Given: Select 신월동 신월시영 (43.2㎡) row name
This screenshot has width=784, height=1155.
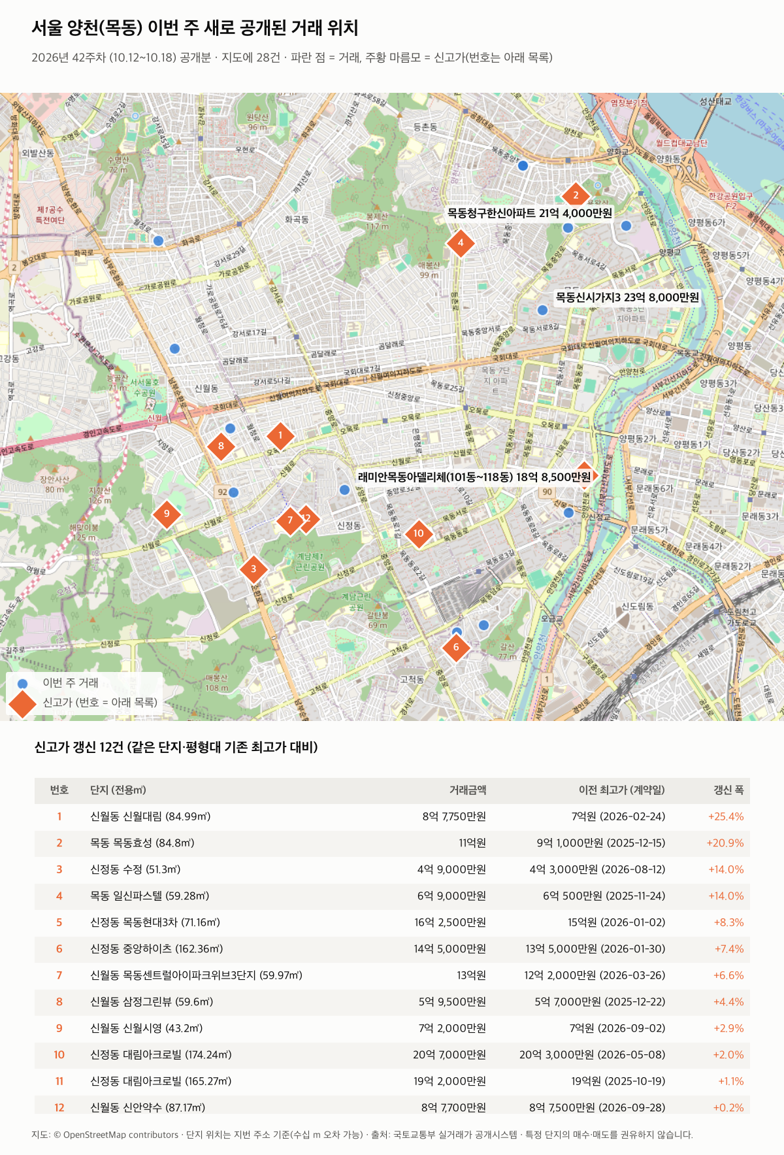Looking at the screenshot, I should pos(146,1029).
